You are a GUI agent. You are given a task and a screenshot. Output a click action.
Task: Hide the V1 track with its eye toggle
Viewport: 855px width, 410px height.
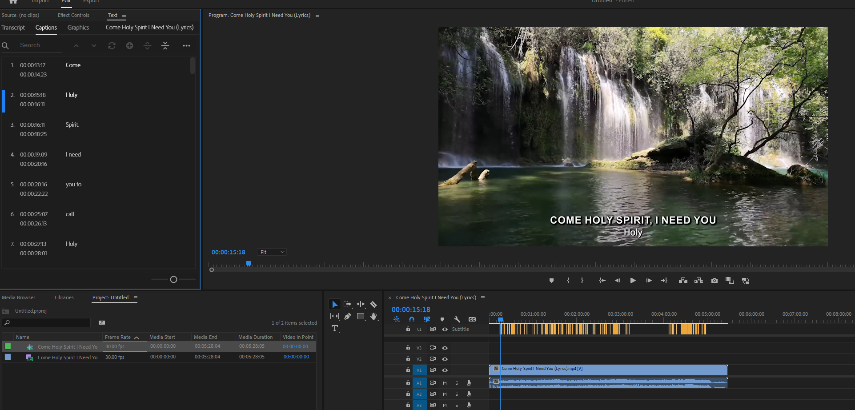pos(444,370)
